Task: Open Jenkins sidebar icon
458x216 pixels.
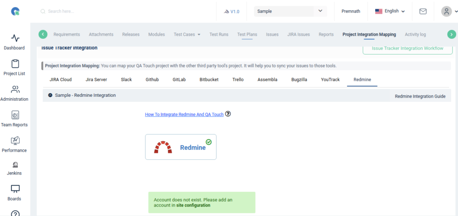Action: [15, 165]
